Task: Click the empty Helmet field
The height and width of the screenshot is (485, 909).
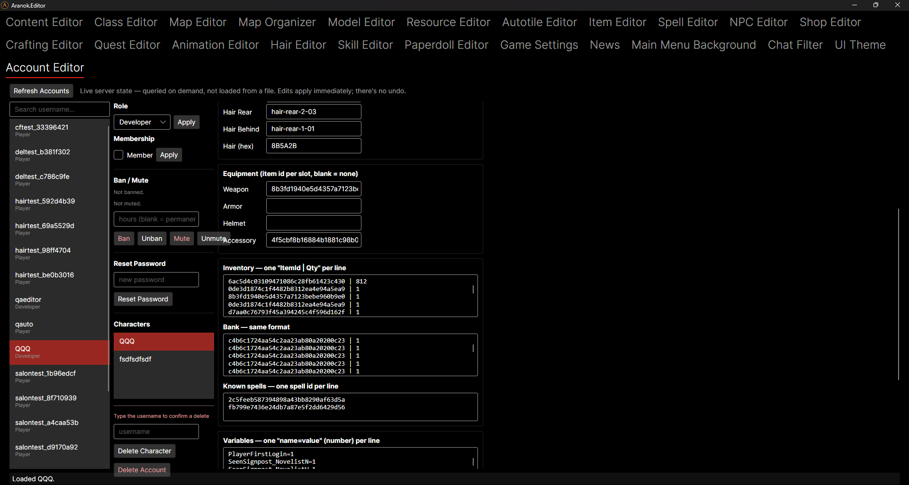Action: [x=314, y=223]
